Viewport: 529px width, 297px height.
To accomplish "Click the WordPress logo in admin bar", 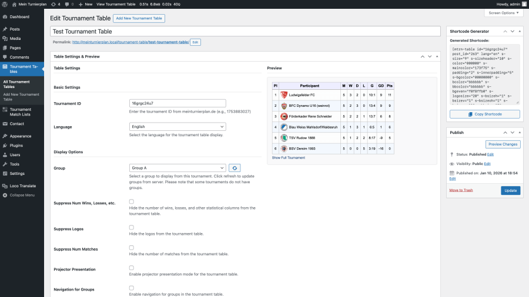I will [x=5, y=4].
